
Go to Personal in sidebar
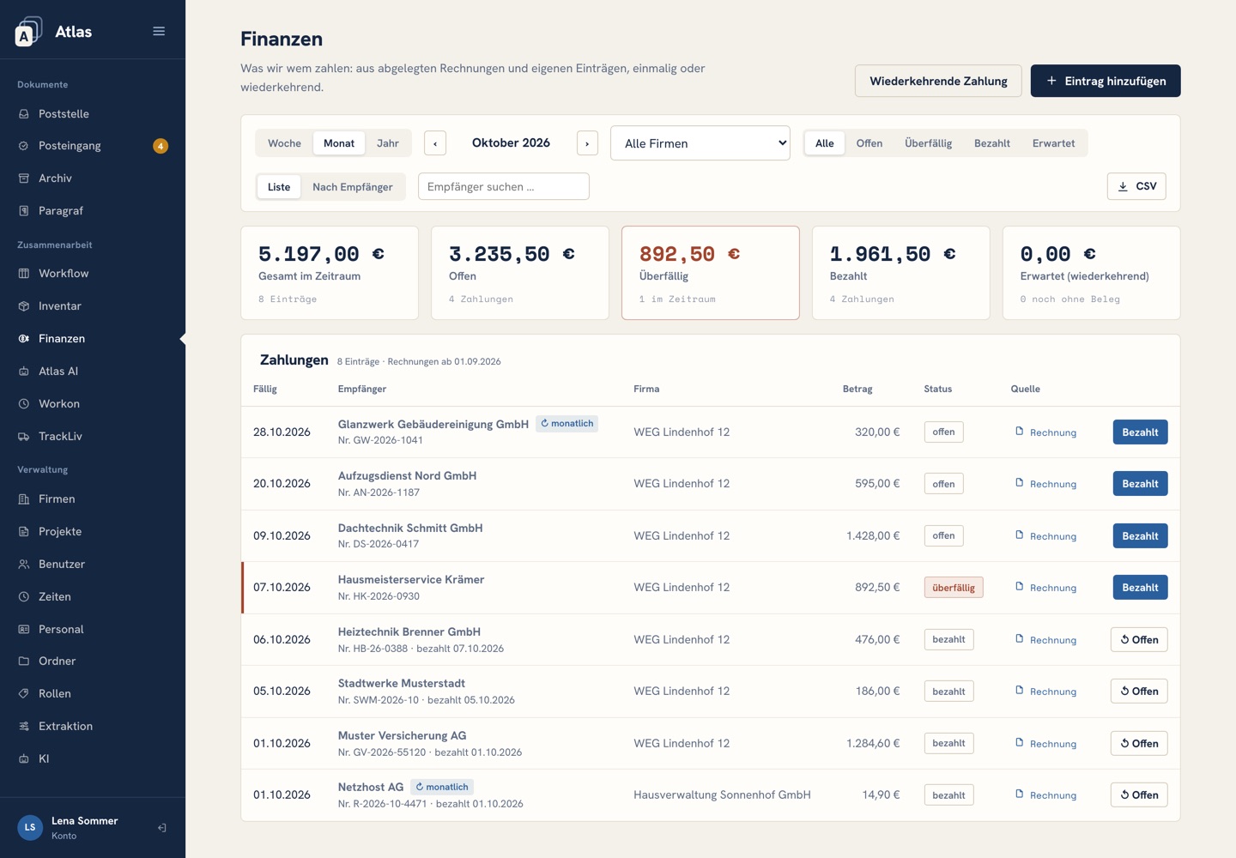93,630
